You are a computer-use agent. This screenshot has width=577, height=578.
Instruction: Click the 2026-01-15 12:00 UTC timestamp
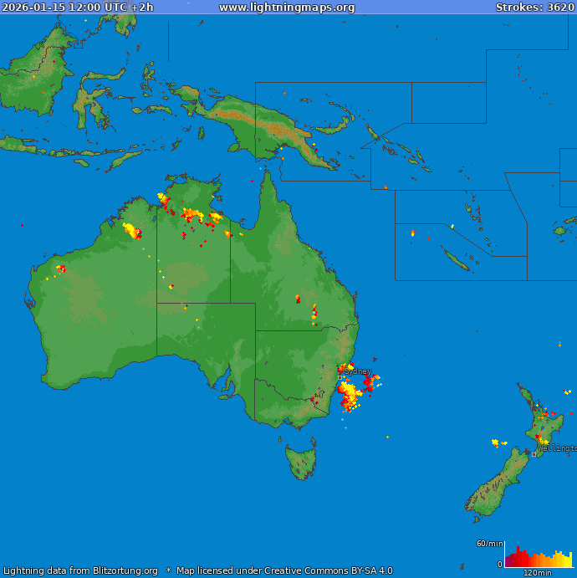coord(77,8)
